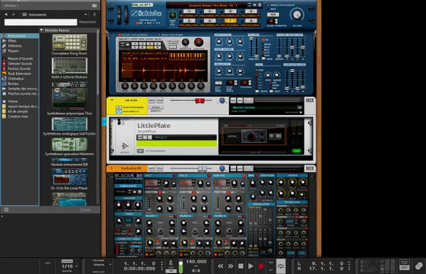Toggle the Loop button in transport
This screenshot has height=274, width=426.
281,266
